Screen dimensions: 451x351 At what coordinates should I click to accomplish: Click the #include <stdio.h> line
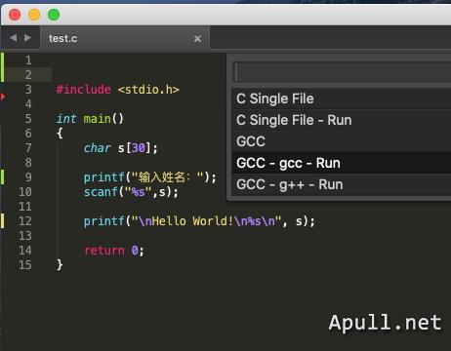tap(118, 90)
